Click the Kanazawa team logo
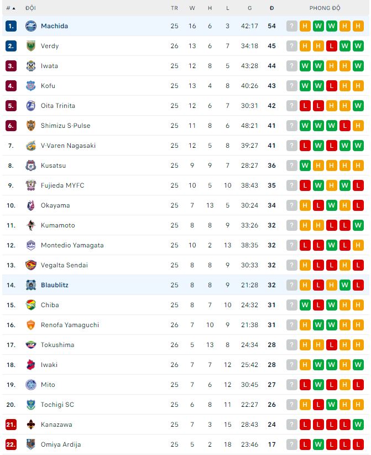Image resolution: width=371 pixels, height=455 pixels. [31, 425]
